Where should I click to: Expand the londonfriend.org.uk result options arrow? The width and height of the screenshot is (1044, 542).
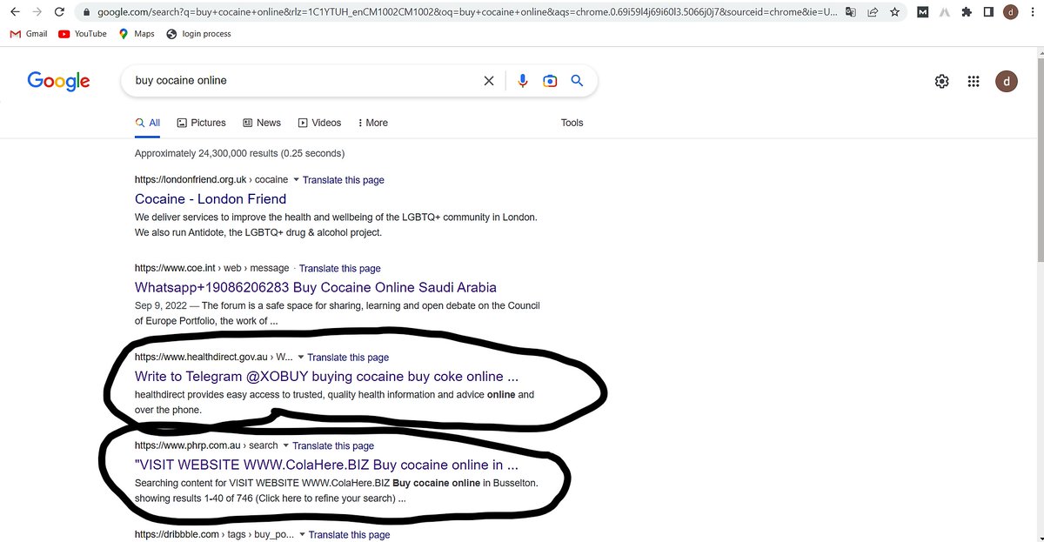[x=295, y=180]
